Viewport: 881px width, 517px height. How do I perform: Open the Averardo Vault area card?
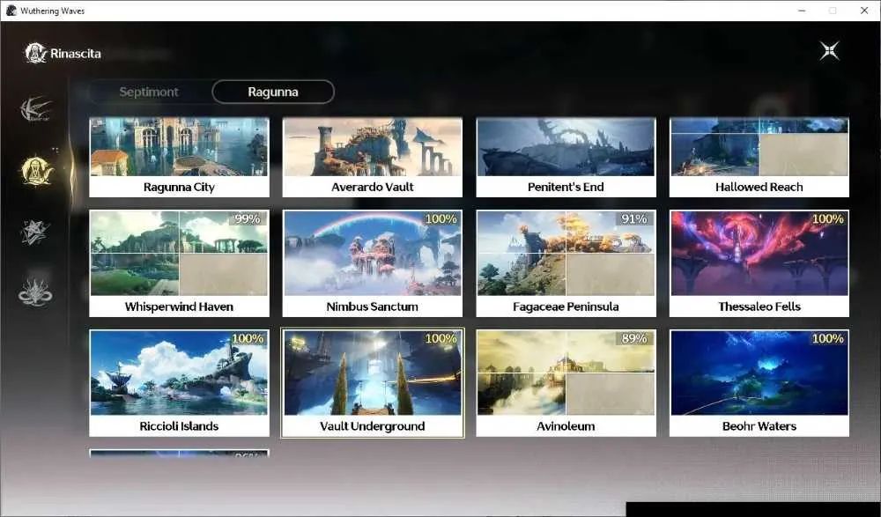pyautogui.click(x=373, y=158)
